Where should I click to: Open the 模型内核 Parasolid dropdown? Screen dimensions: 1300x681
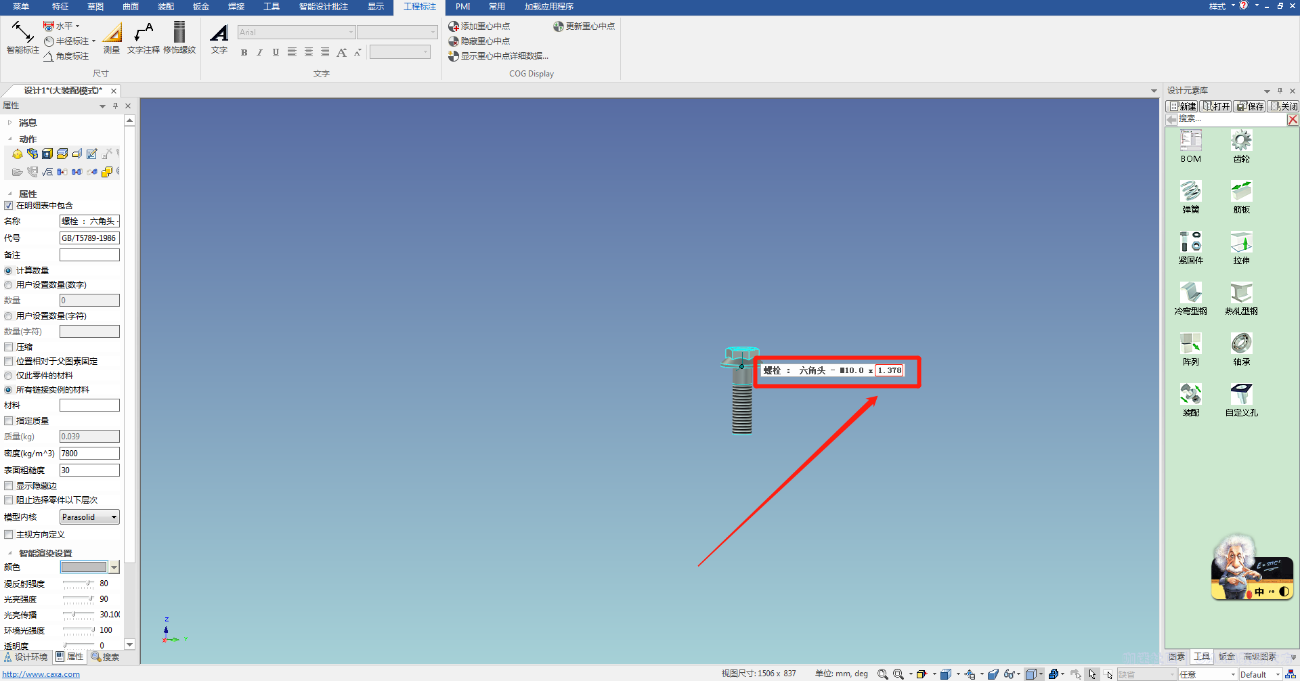[x=89, y=517]
